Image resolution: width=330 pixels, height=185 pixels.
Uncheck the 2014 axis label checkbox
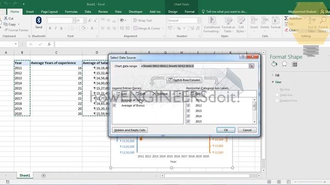tap(188, 116)
